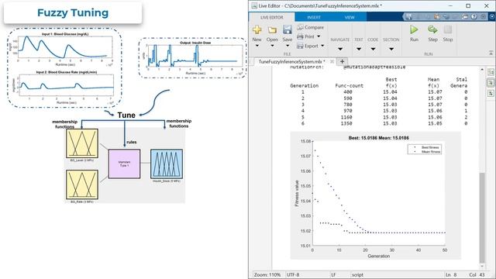Expand the Save dropdown arrow
This screenshot has height=279, width=496.
pyautogui.click(x=288, y=46)
